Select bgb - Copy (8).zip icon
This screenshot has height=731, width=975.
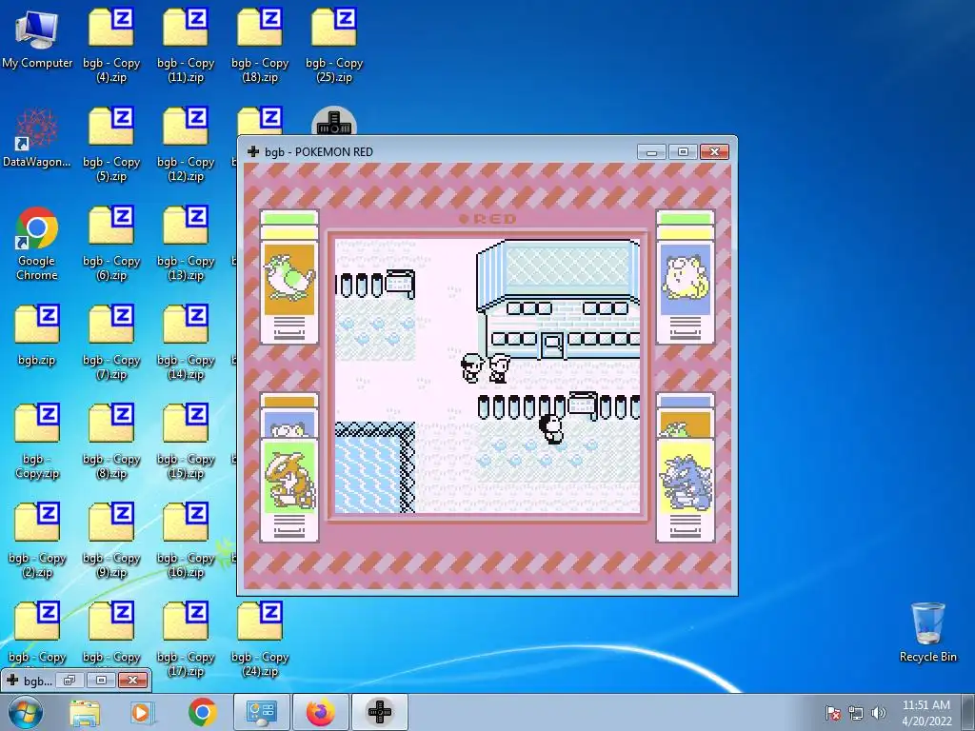point(111,442)
